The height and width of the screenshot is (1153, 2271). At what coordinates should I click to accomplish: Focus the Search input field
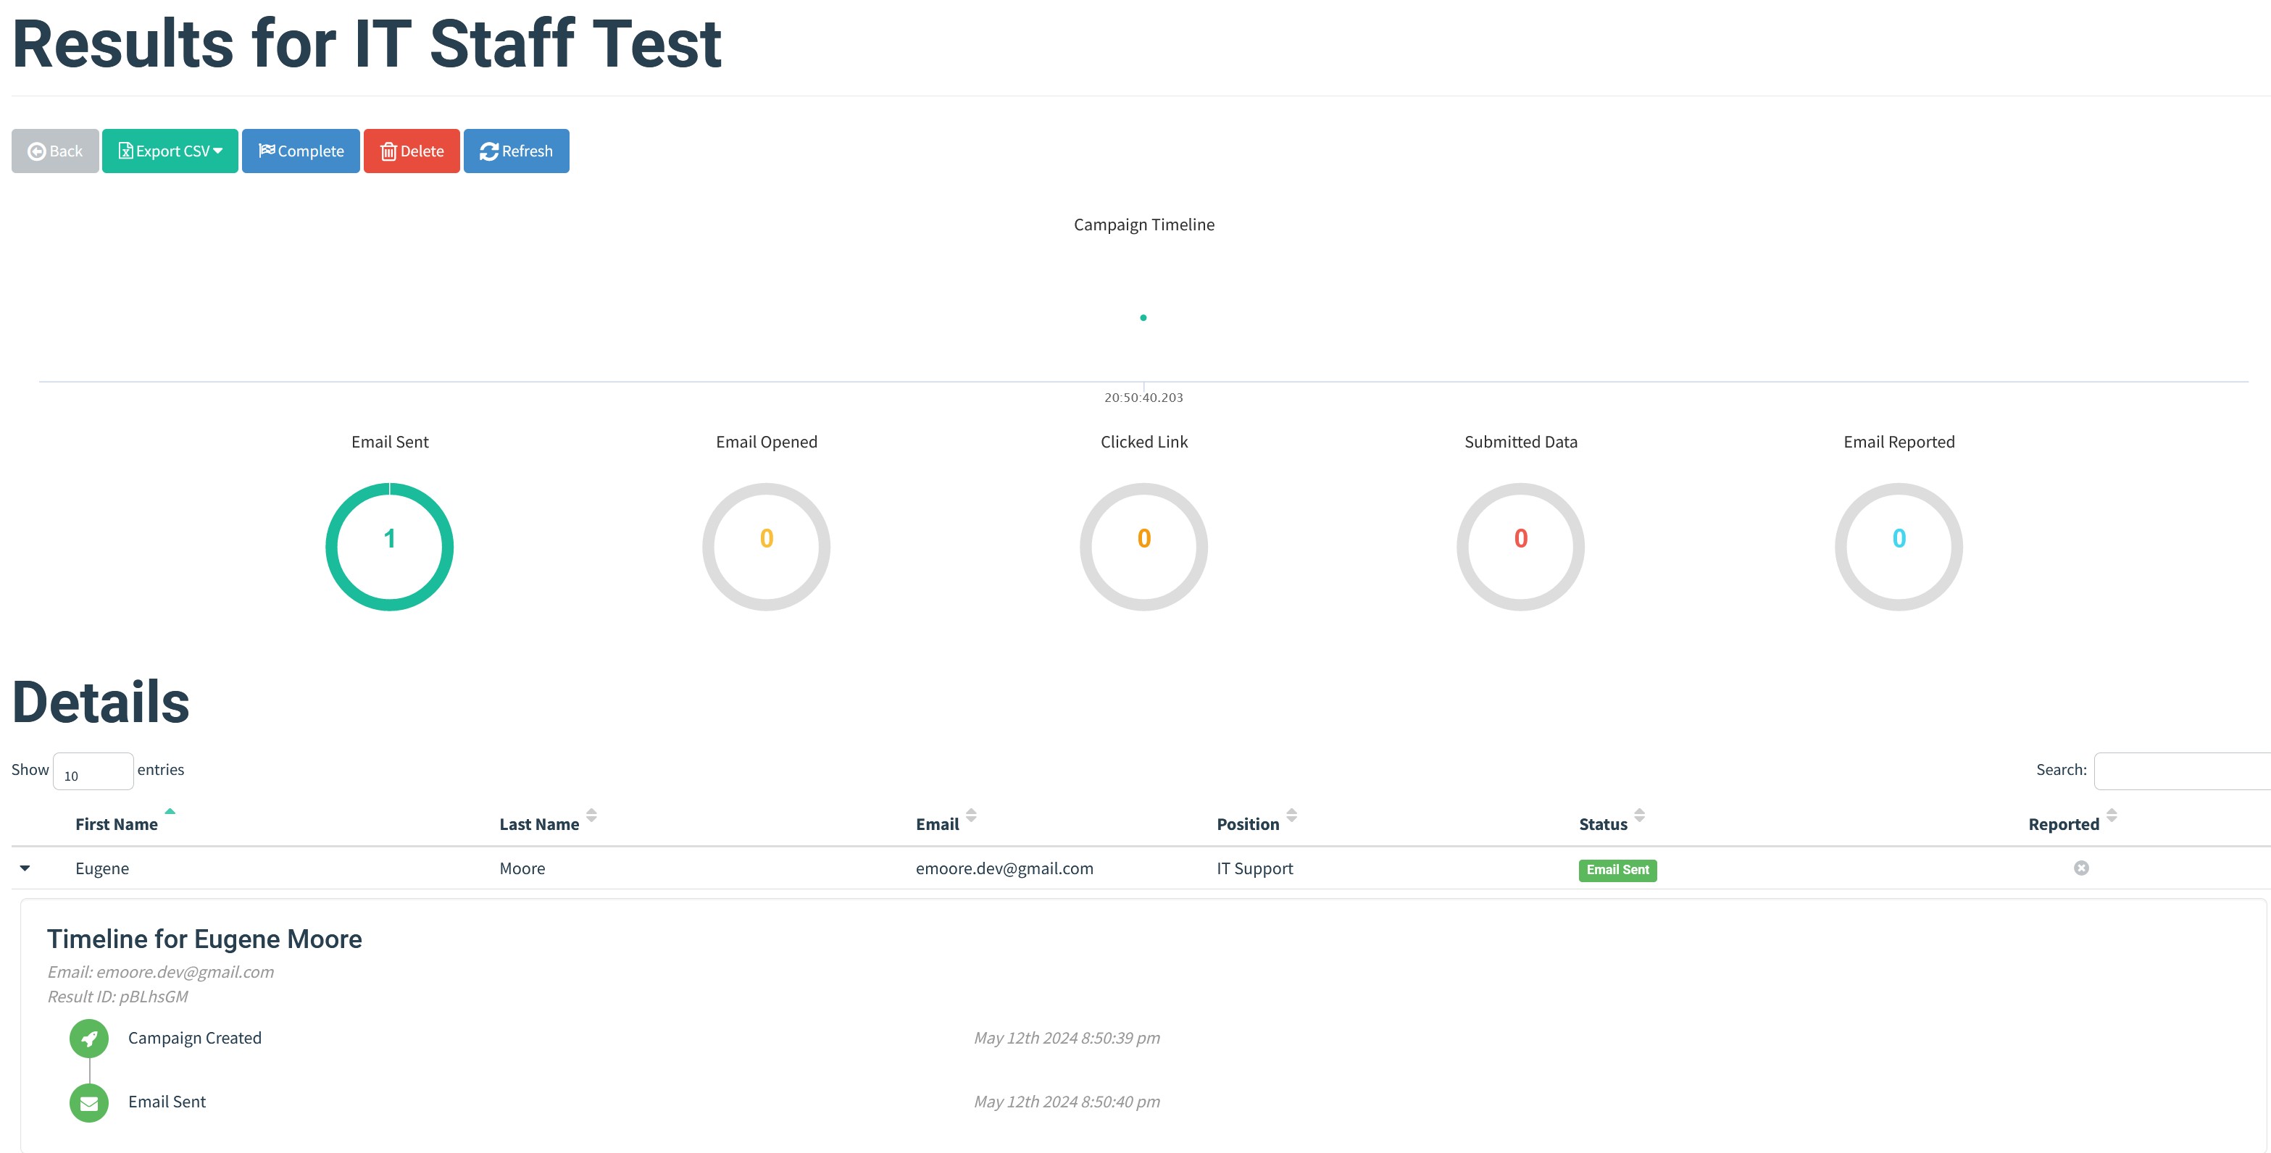coord(2182,771)
